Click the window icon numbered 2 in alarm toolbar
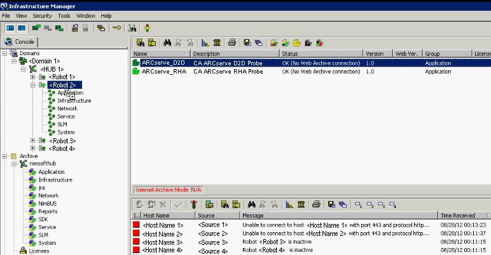This screenshot has height=255, width=491. pos(370,205)
